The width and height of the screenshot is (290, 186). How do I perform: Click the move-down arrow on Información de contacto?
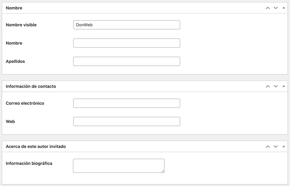coord(276,86)
